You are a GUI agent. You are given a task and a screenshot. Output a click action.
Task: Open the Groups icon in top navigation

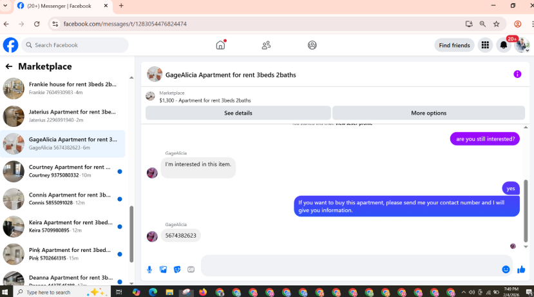[312, 45]
